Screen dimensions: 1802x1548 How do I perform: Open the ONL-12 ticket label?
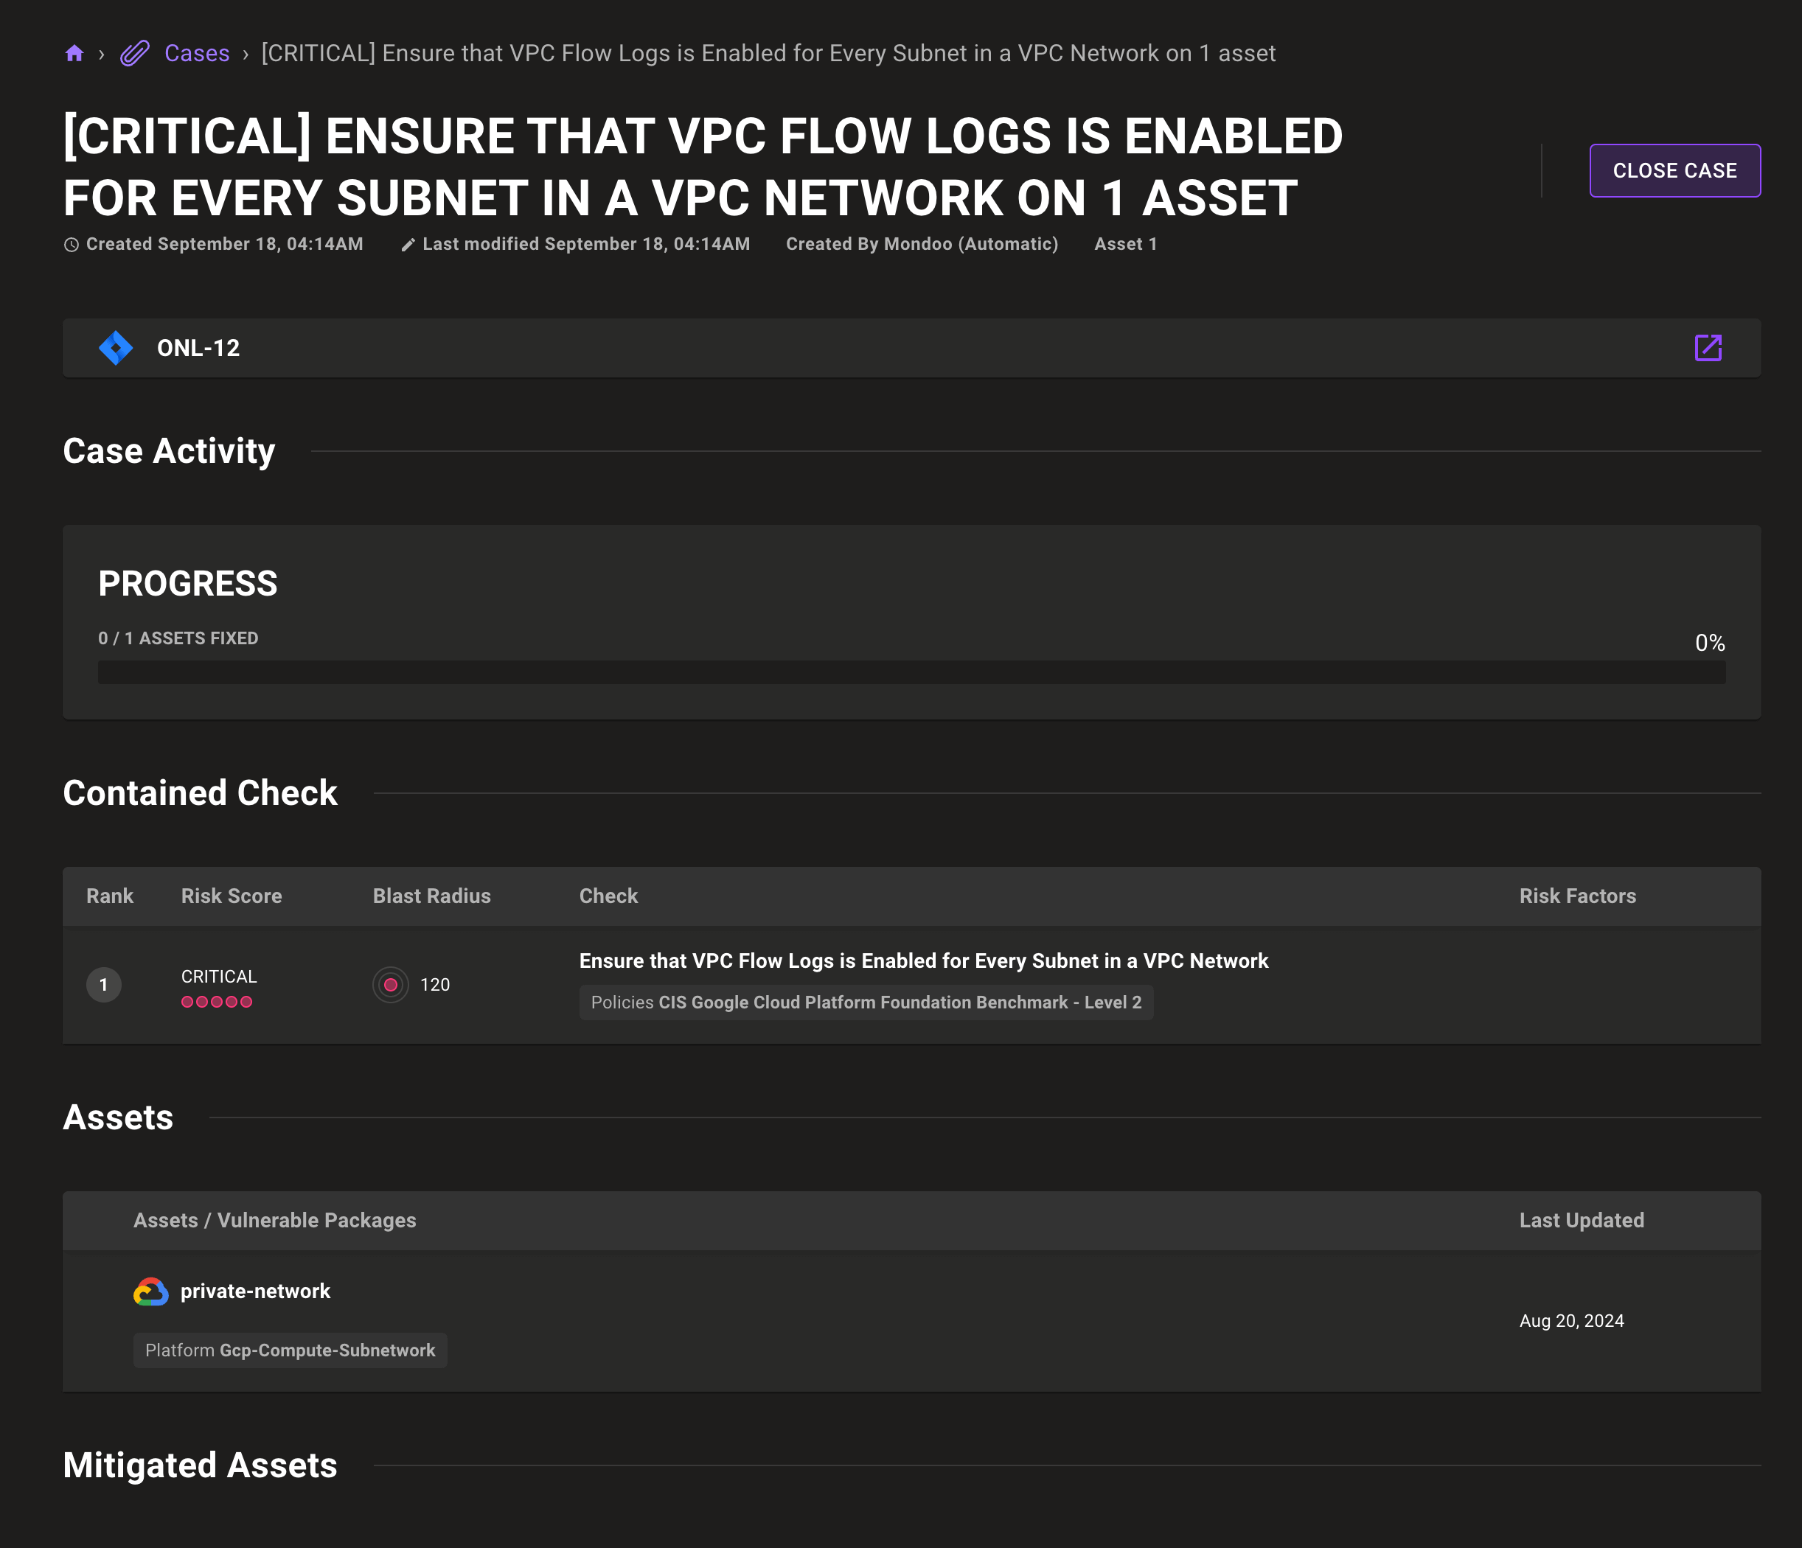point(198,348)
